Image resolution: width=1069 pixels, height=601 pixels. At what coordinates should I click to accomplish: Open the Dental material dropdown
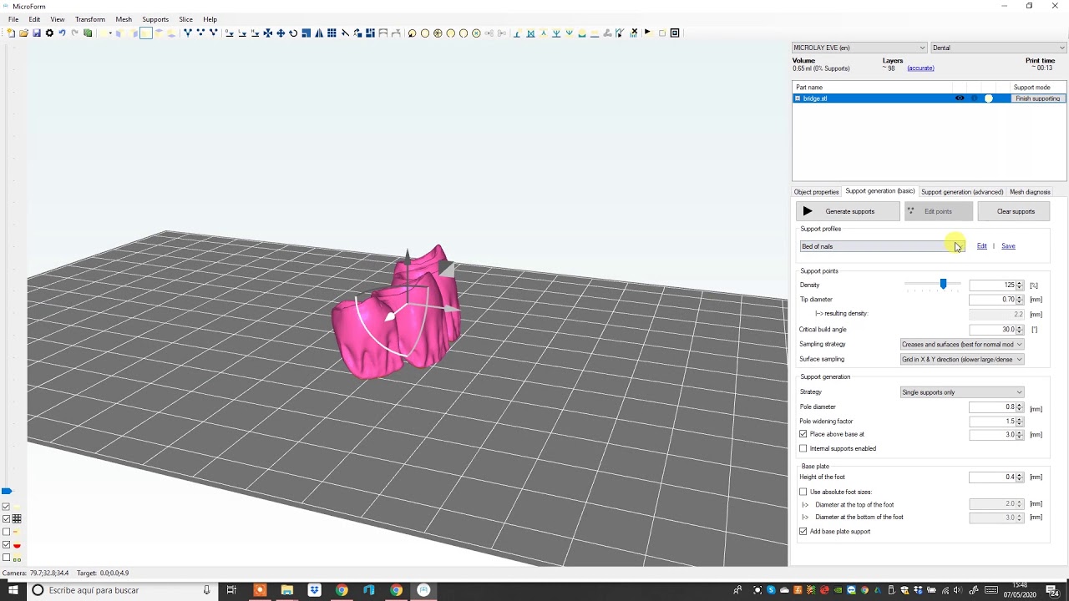pyautogui.click(x=999, y=48)
